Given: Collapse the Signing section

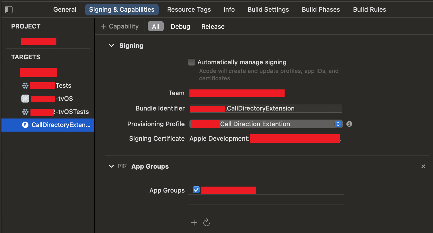Looking at the screenshot, I should pos(111,46).
